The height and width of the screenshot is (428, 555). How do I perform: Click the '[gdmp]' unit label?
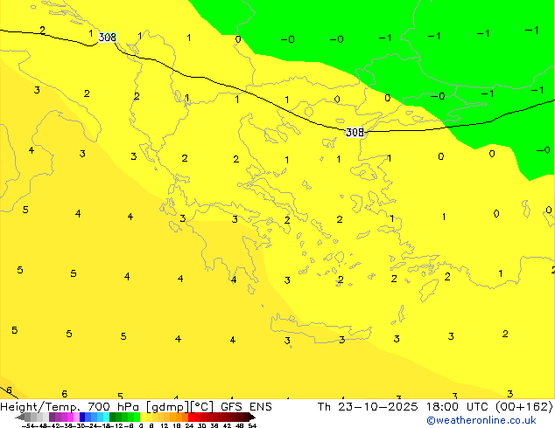click(x=167, y=407)
